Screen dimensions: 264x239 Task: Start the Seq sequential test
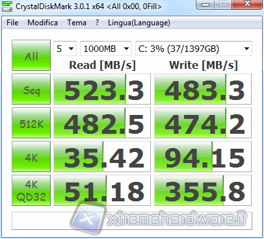31,89
